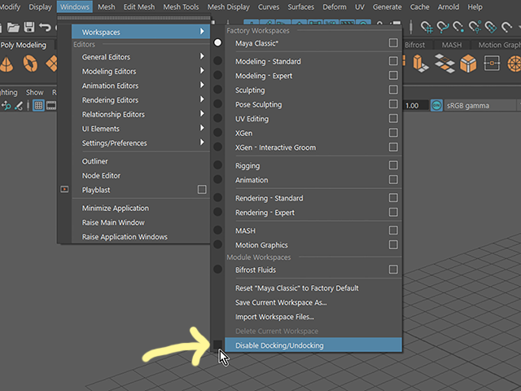Open option box for Rendering - Expert
This screenshot has width=521, height=391.
point(393,212)
